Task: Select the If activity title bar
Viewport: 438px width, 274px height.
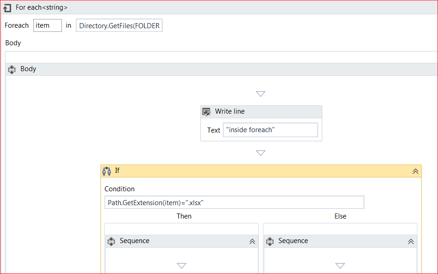Action: coord(259,171)
